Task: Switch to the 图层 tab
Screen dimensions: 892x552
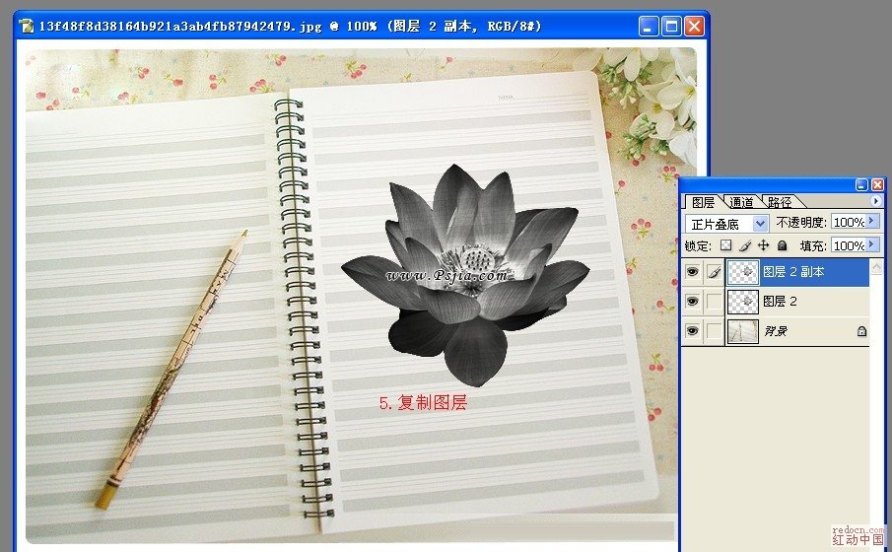Action: pos(703,202)
